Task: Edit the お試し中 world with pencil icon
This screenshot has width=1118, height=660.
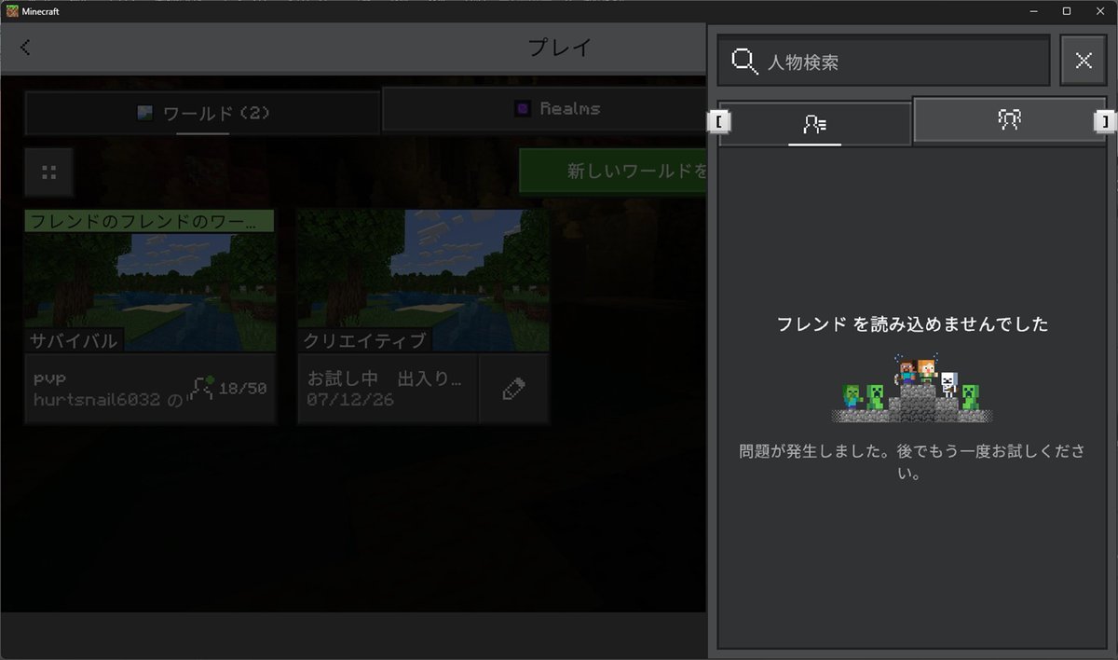Action: [x=513, y=390]
